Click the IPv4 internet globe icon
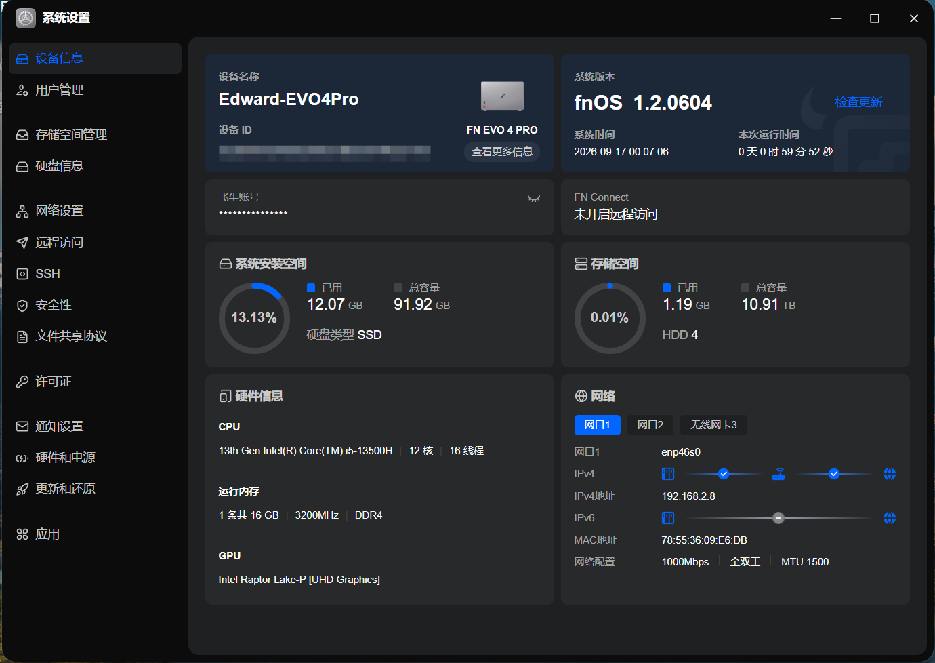Screen dimensions: 935x663 coord(890,474)
